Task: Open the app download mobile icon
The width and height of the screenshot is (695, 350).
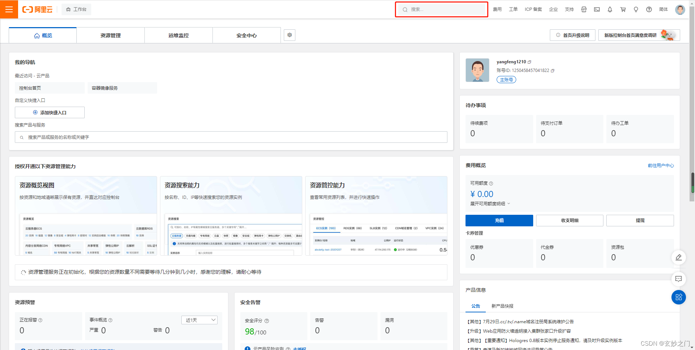Action: 584,9
